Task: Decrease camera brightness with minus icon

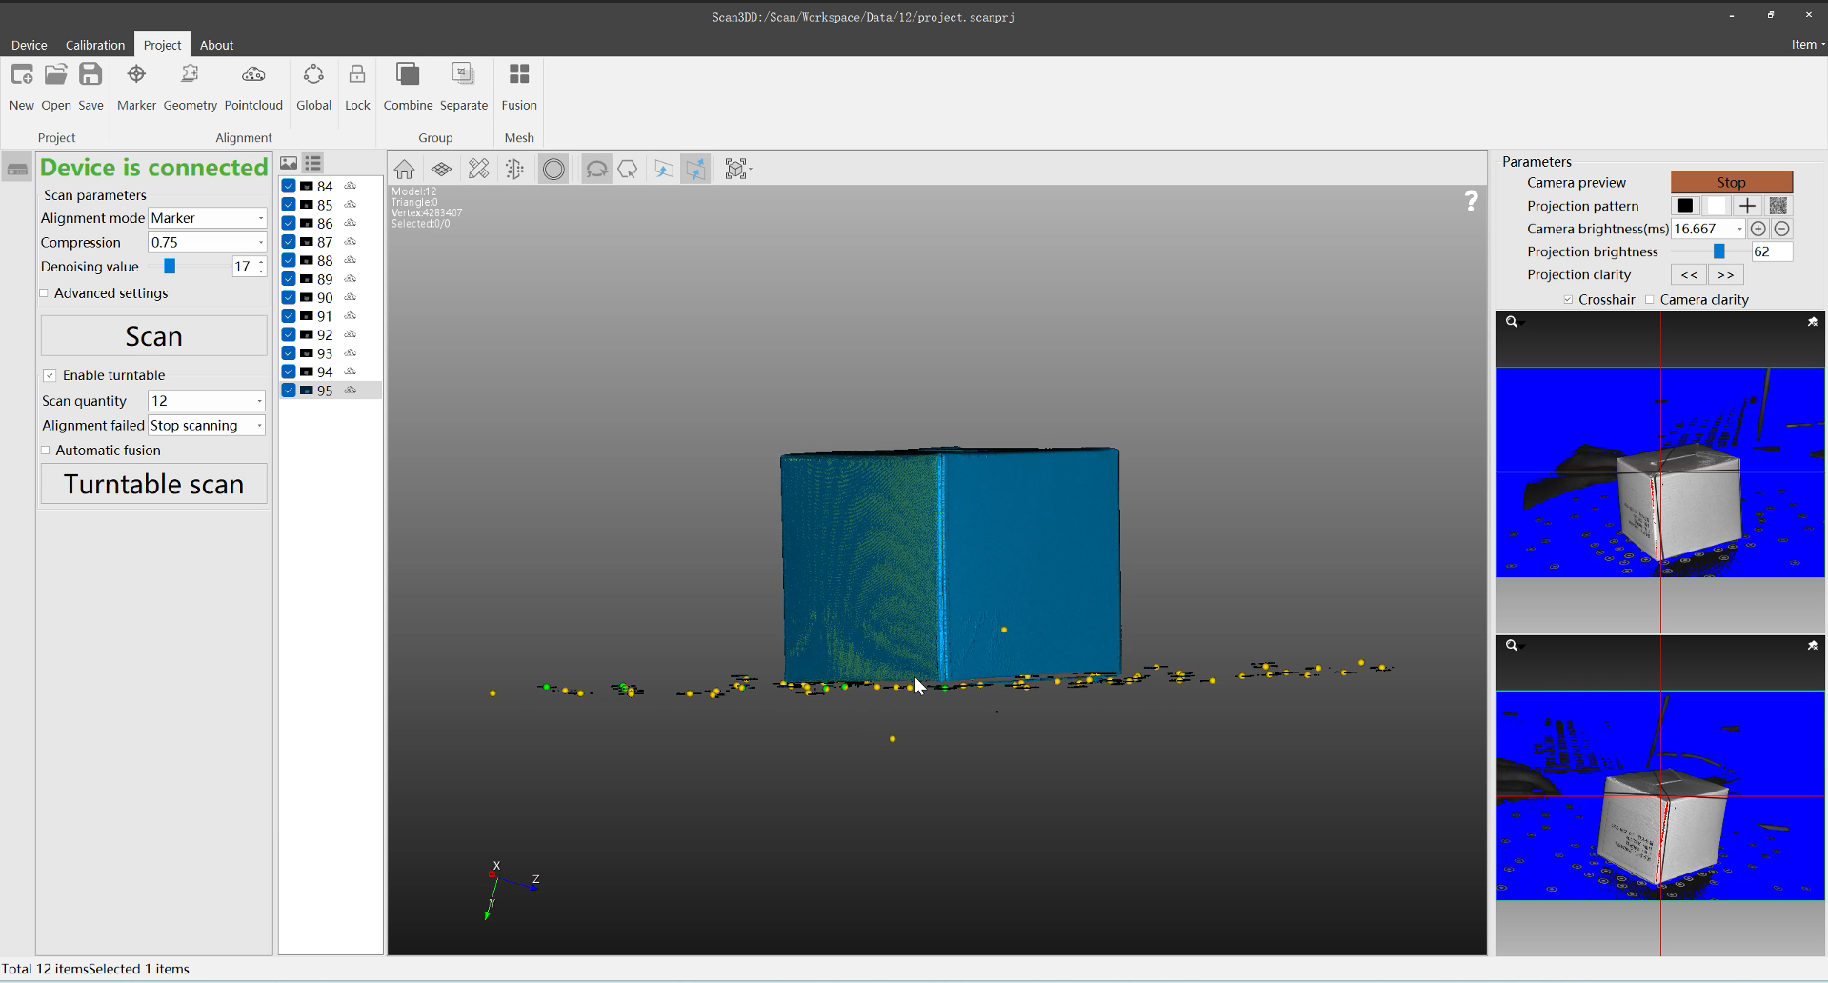Action: coord(1782,229)
